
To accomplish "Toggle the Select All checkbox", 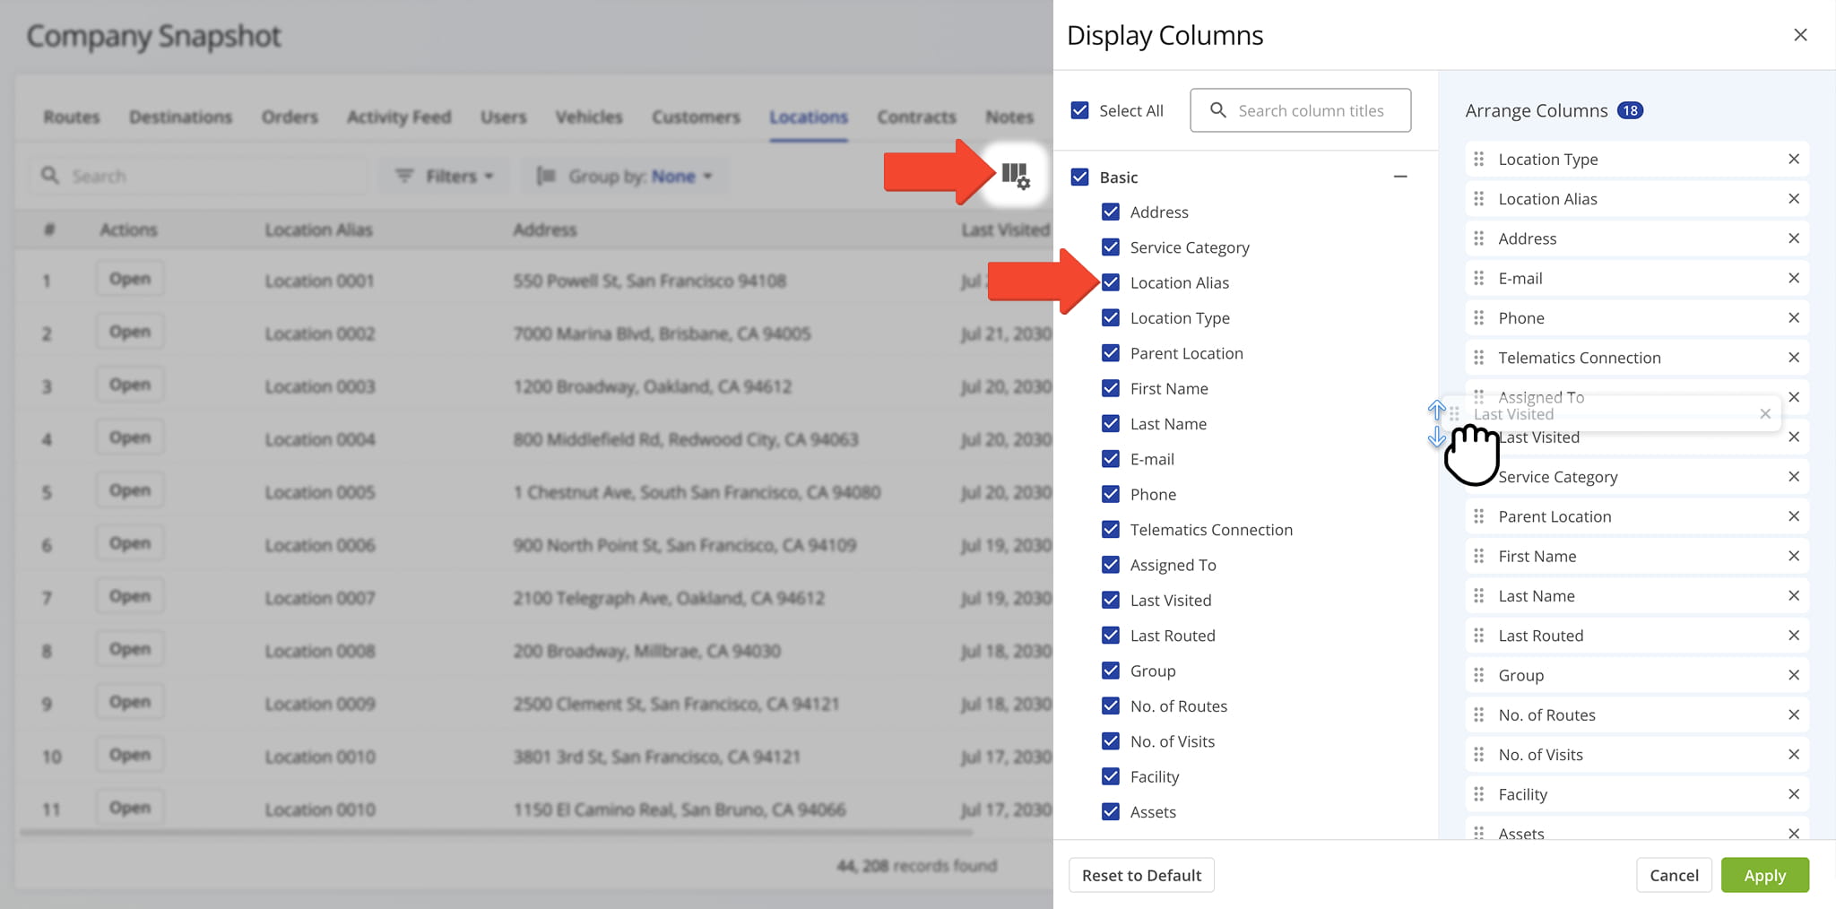I will [x=1080, y=110].
